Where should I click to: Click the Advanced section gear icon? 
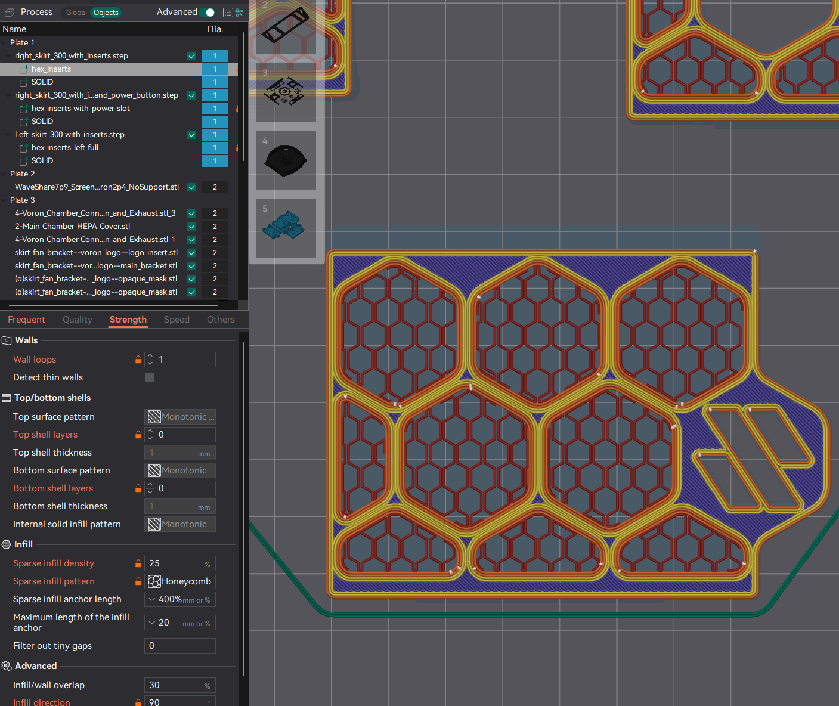click(x=6, y=666)
